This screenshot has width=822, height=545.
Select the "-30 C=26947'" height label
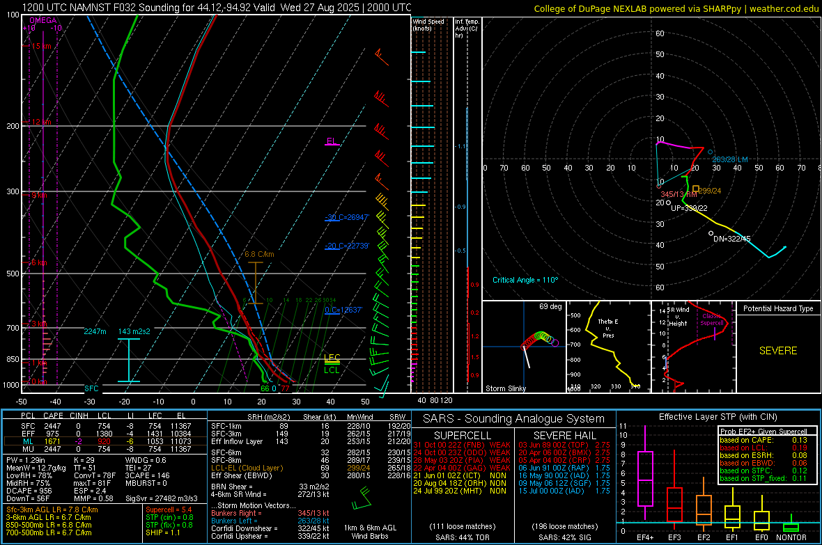pyautogui.click(x=347, y=217)
